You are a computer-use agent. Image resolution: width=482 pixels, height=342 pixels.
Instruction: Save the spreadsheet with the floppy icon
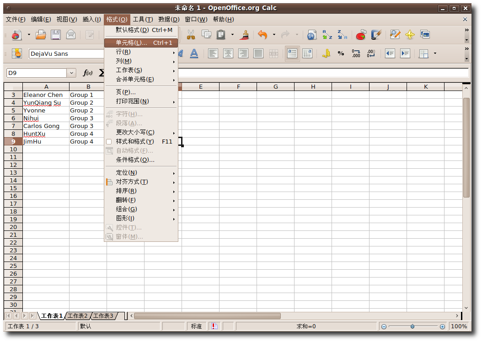(x=56, y=35)
